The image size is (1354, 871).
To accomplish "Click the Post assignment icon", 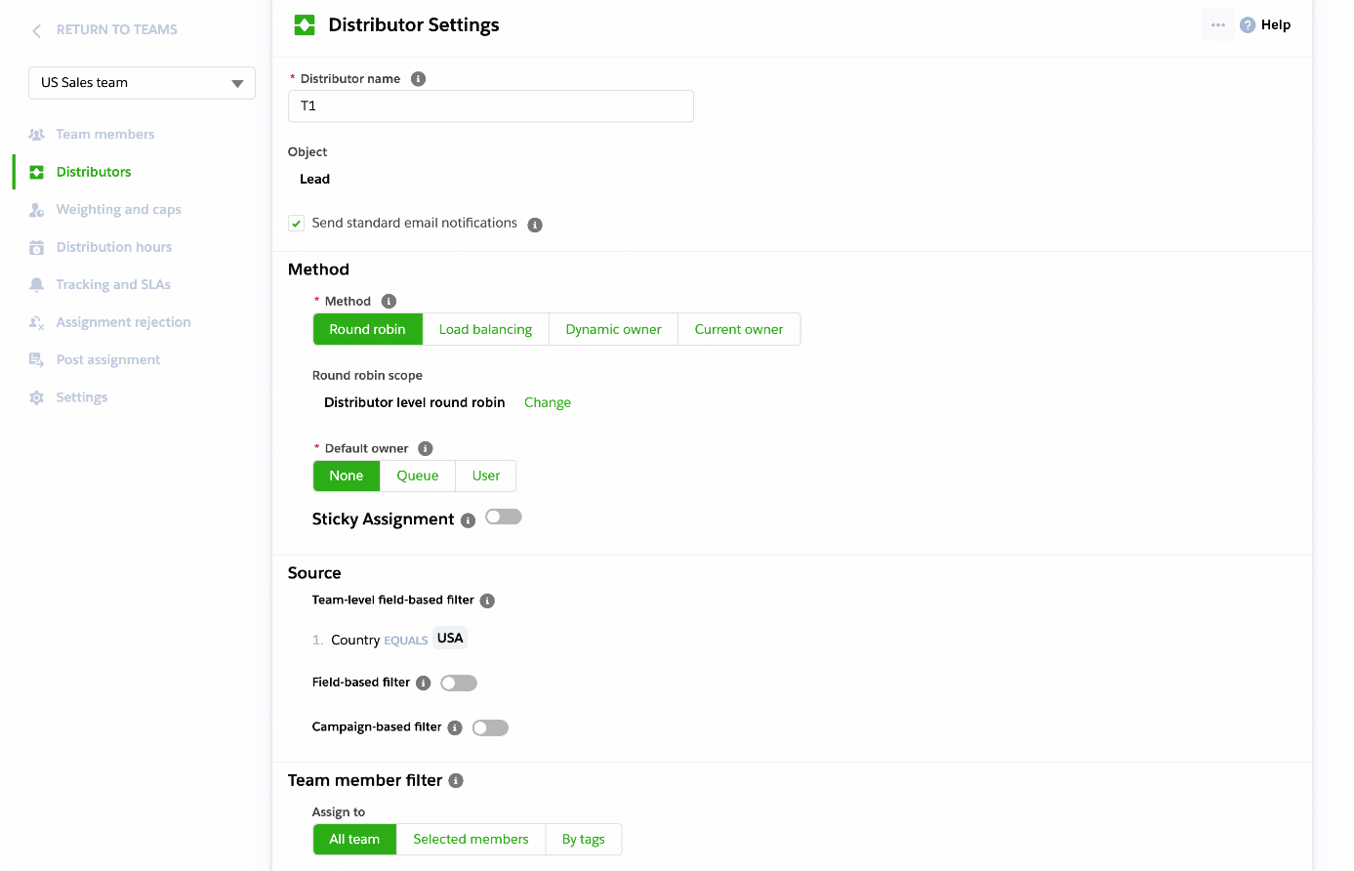I will click(x=37, y=360).
